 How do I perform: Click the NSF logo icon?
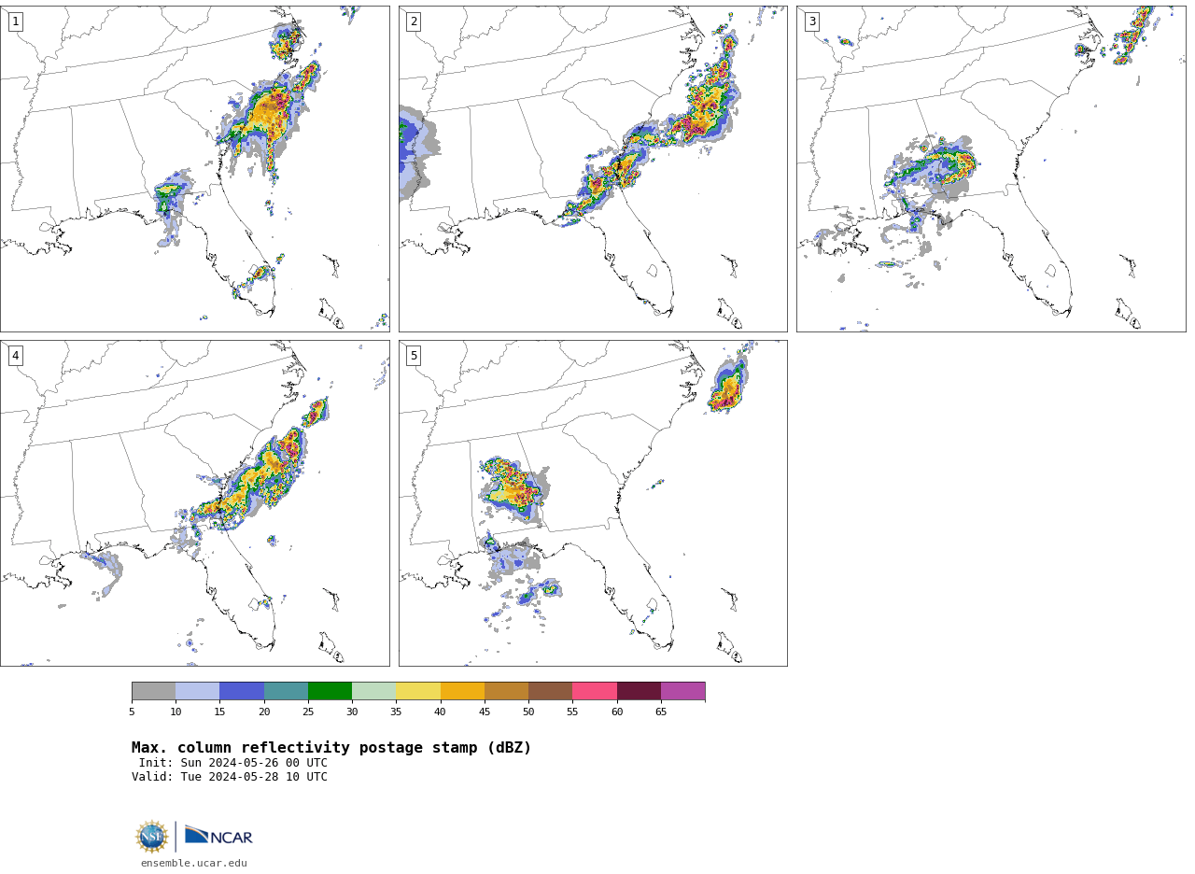click(152, 837)
